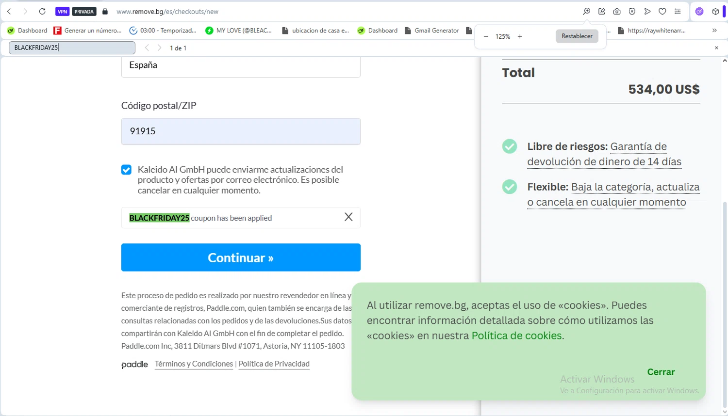Go to next find result

tap(159, 48)
